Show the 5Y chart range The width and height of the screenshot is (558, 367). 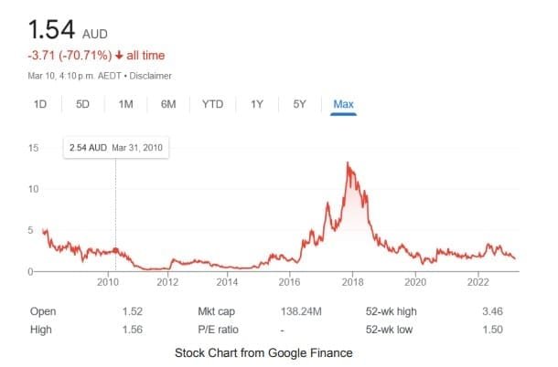click(x=299, y=104)
